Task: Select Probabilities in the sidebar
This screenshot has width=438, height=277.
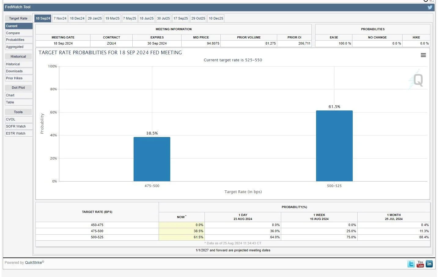Action: click(19, 40)
